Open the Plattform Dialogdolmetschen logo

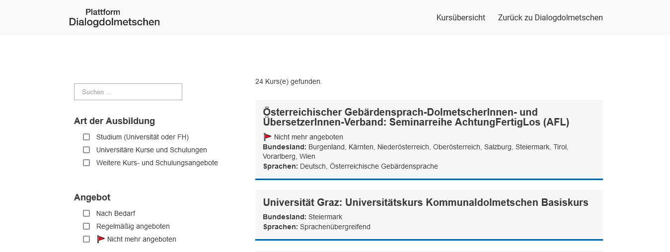tap(114, 17)
